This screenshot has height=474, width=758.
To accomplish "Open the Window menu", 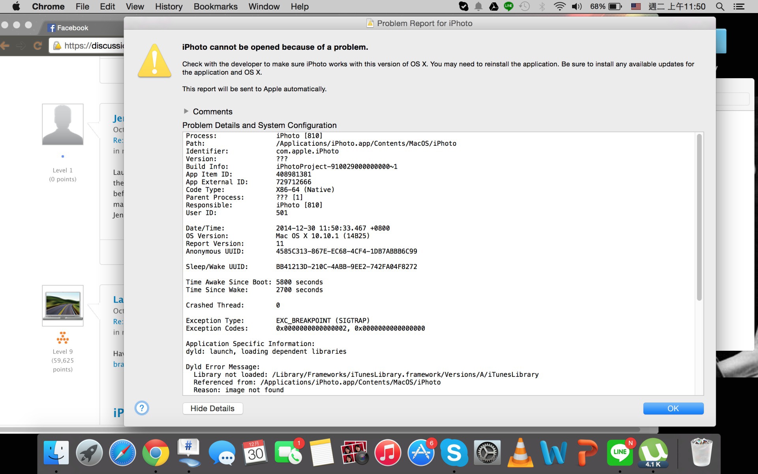I will coord(264,6).
